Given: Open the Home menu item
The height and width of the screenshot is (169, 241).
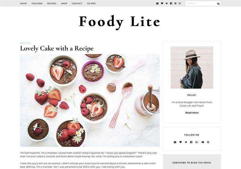Looking at the screenshot, I should [x=23, y=3].
